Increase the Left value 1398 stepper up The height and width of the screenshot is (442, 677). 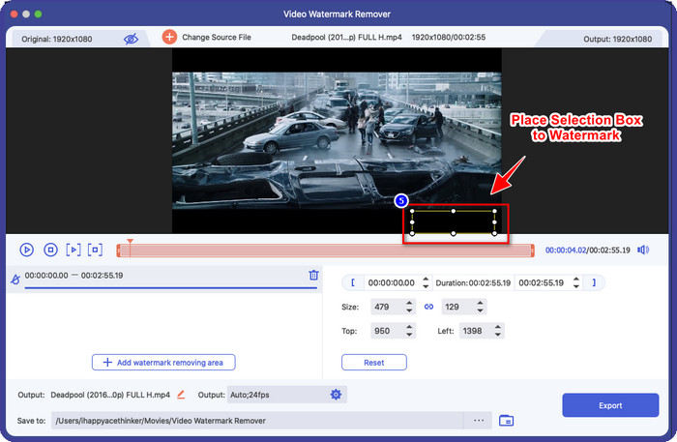(x=498, y=328)
